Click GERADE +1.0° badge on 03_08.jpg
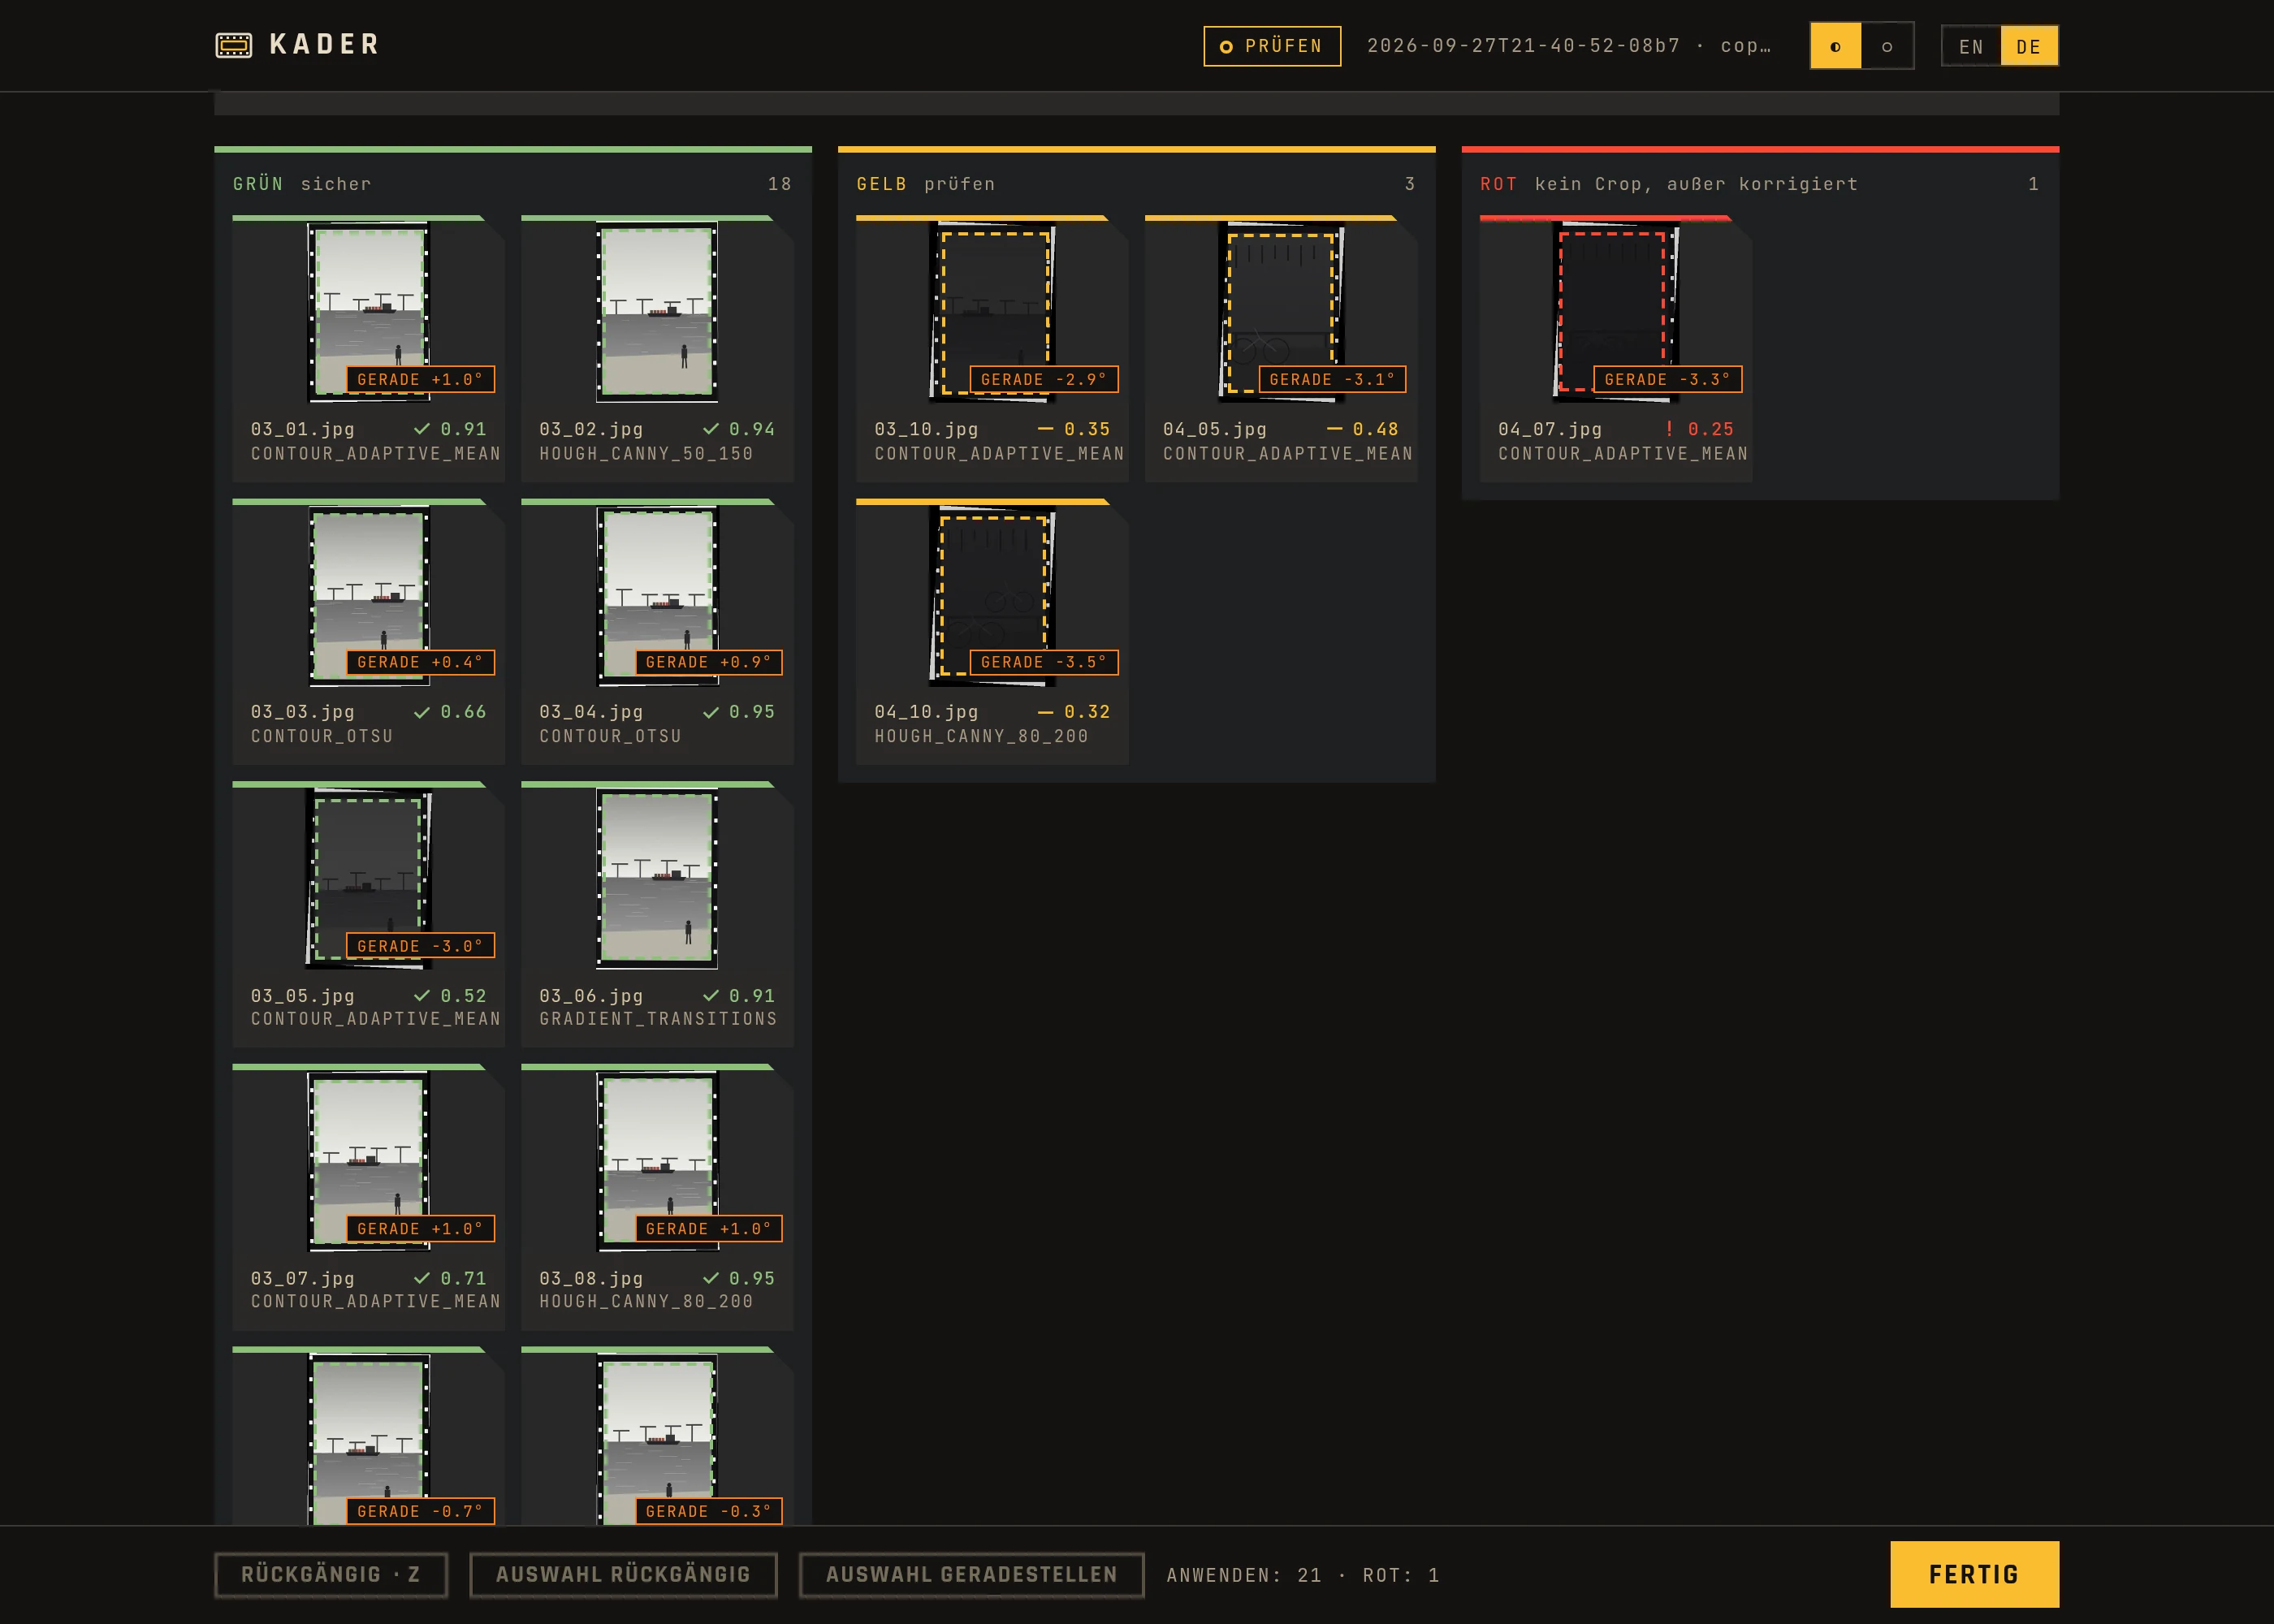Viewport: 2274px width, 1624px height. pyautogui.click(x=708, y=1229)
